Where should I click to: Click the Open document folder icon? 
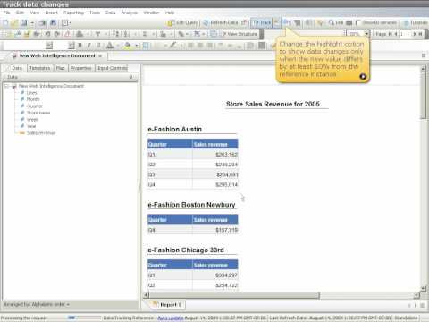[14, 22]
